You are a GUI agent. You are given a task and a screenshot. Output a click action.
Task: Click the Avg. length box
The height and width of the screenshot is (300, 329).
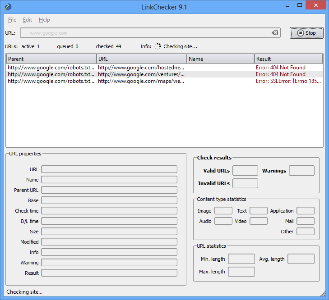click(301, 259)
